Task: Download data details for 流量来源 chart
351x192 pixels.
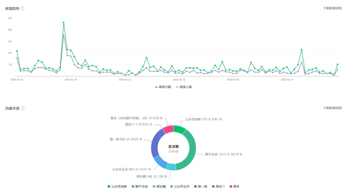Action: pos(332,108)
